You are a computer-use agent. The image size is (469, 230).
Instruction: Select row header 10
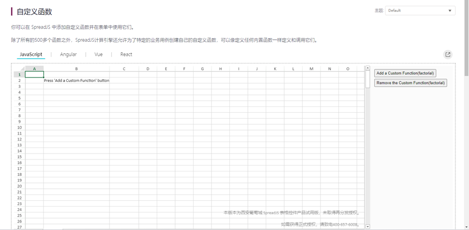point(20,127)
